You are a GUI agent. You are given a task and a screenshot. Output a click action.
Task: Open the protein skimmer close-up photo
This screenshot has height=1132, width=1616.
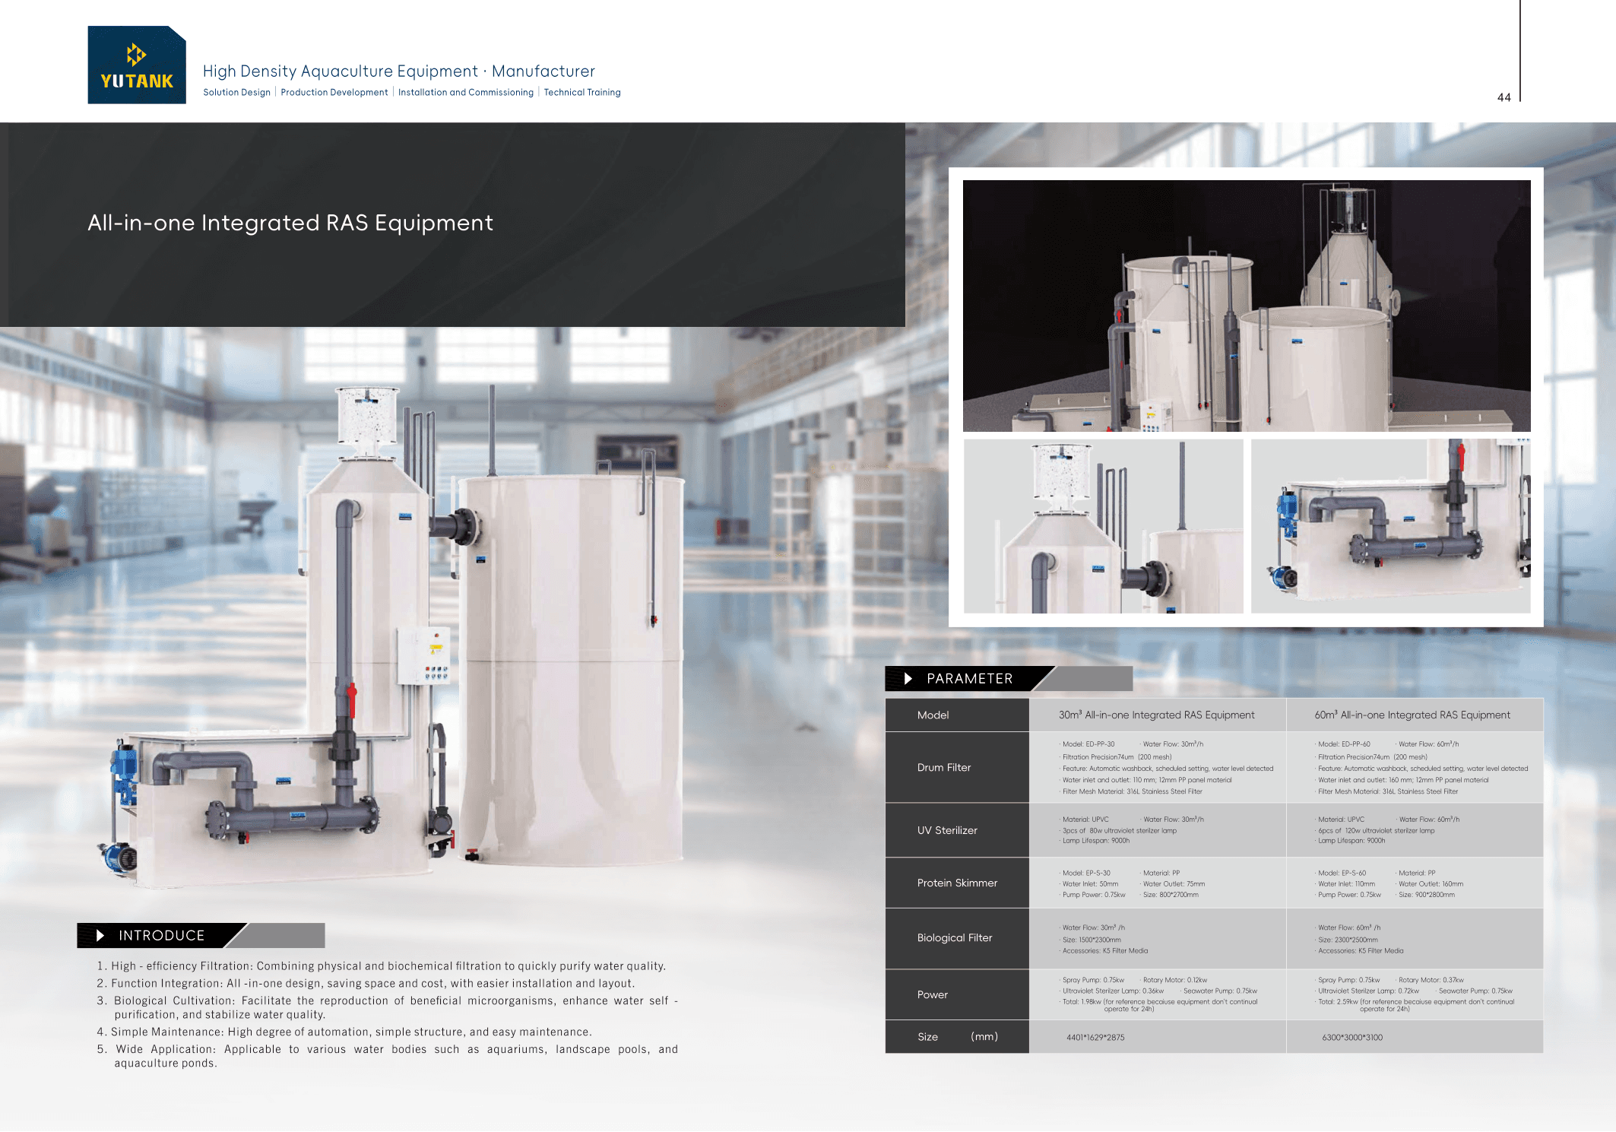point(1103,526)
